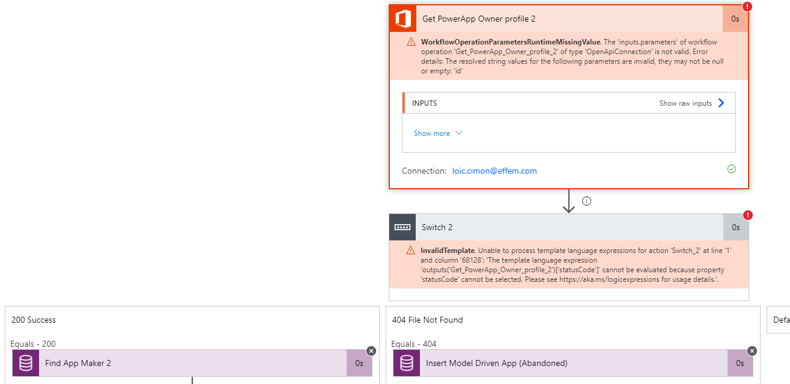Screen dimensions: 790x384
Task: Click the skipped X badge on Insert Model Driven App
Action: [x=752, y=351]
